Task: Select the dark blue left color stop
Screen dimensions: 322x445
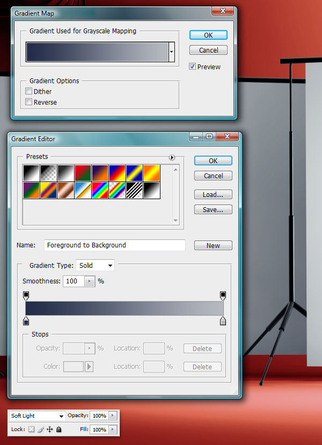Action: (x=26, y=321)
